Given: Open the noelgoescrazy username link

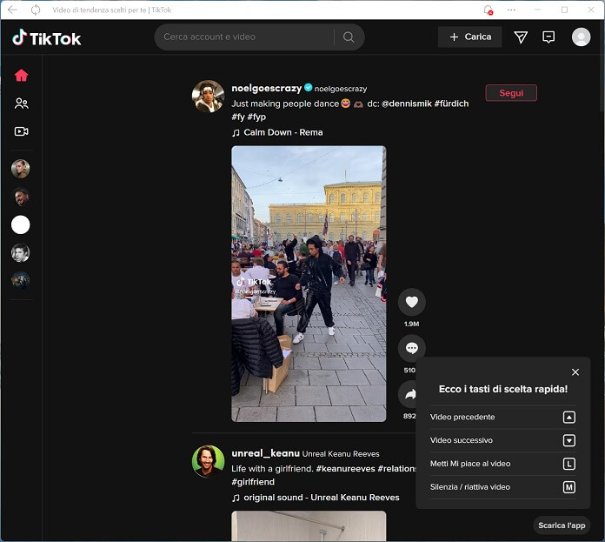Looking at the screenshot, I should (266, 88).
